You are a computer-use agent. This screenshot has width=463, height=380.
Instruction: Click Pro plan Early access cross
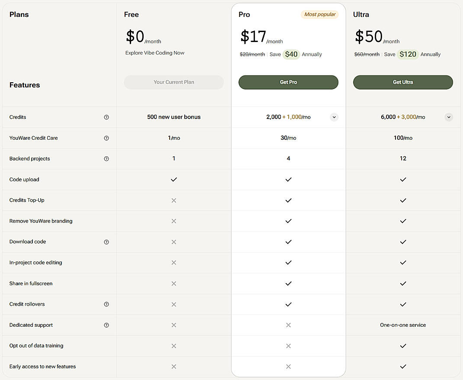tap(289, 367)
